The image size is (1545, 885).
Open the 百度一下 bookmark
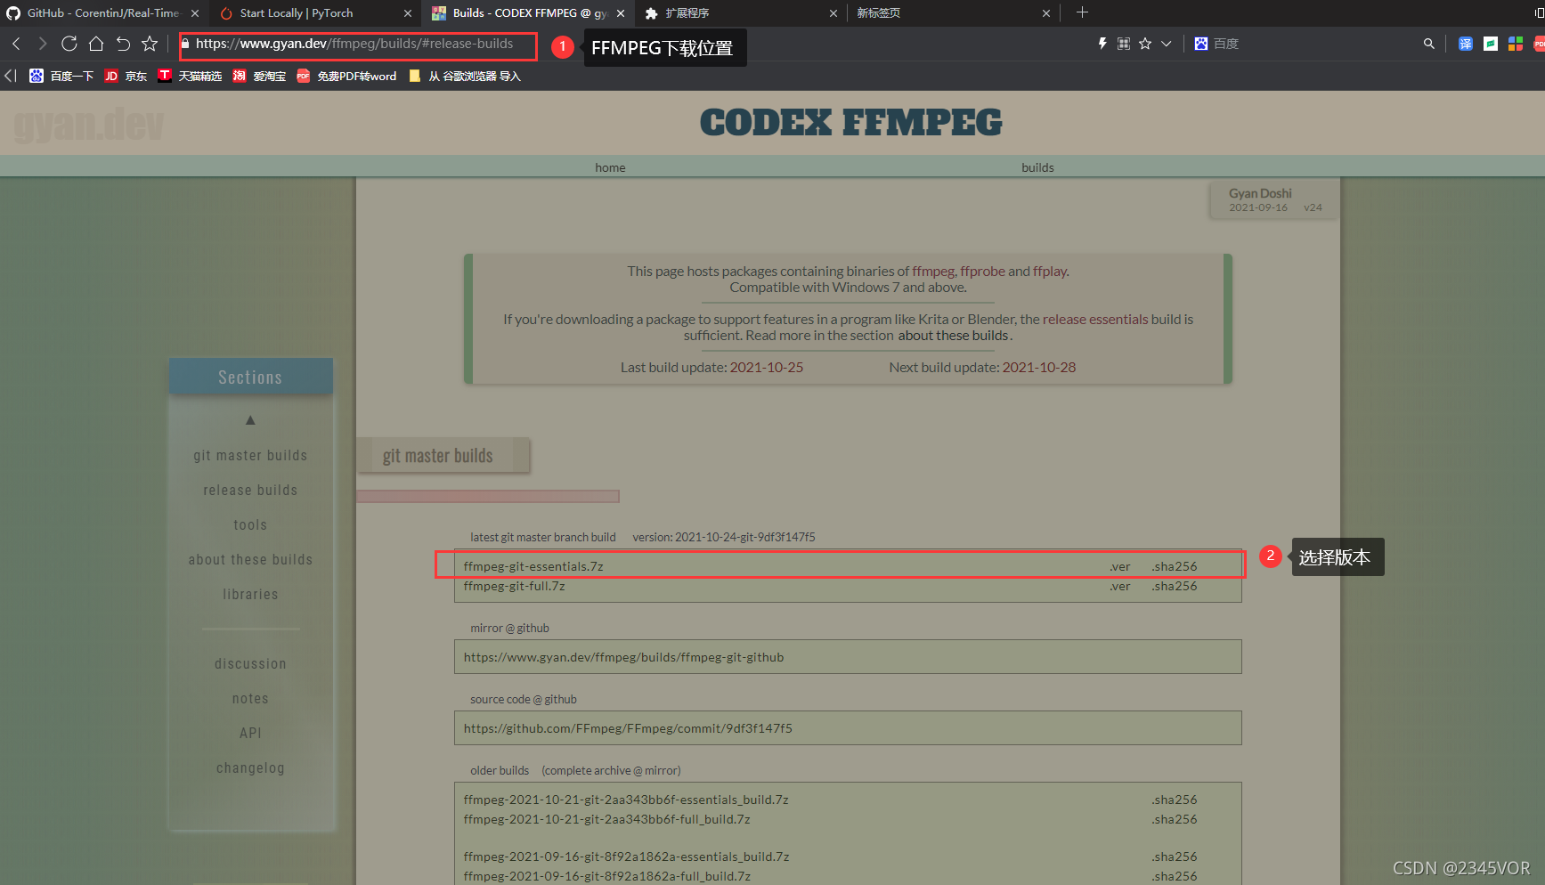pyautogui.click(x=61, y=77)
